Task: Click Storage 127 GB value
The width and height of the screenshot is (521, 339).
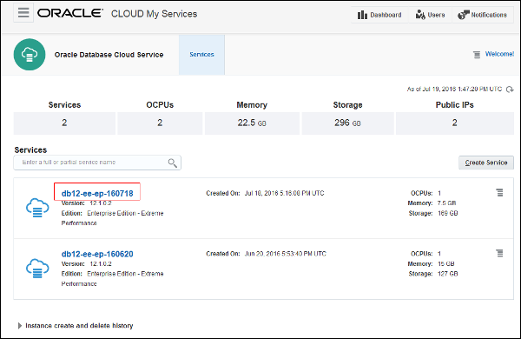Action: [x=448, y=274]
